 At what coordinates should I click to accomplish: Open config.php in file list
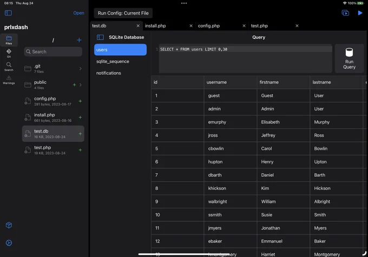[53, 101]
